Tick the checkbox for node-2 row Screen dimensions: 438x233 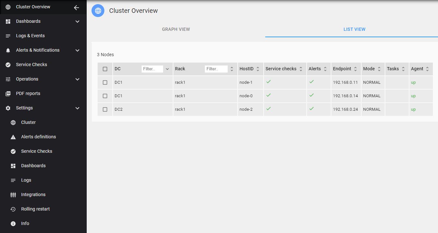(x=105, y=109)
